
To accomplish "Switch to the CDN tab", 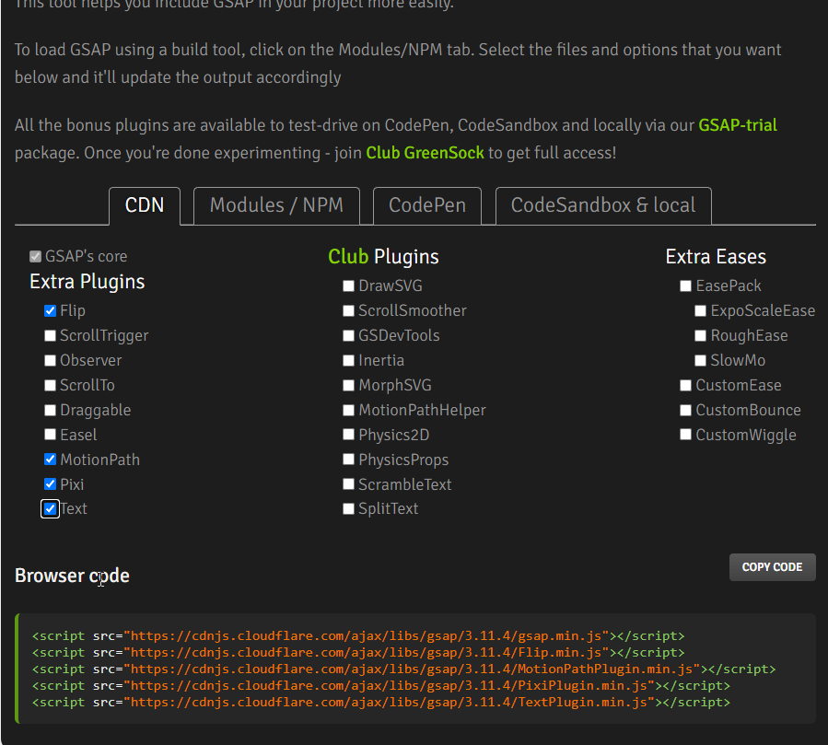I will (x=145, y=206).
